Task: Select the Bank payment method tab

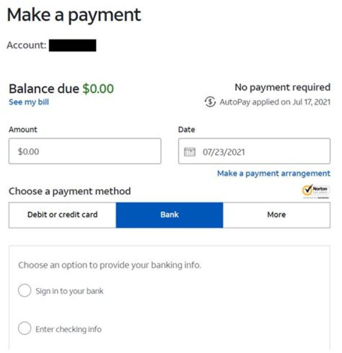Action: pyautogui.click(x=170, y=215)
